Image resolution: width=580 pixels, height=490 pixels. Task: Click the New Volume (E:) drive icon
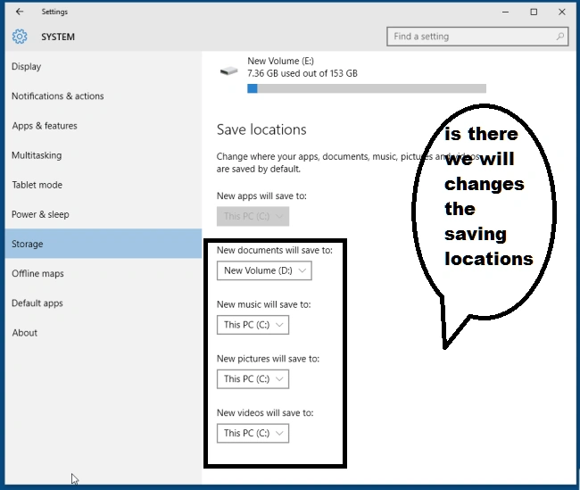pos(228,71)
